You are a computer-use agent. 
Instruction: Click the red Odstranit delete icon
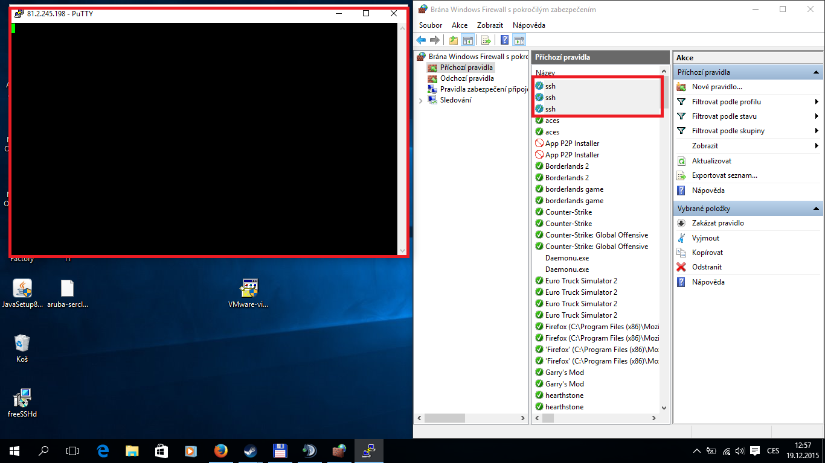pos(681,267)
